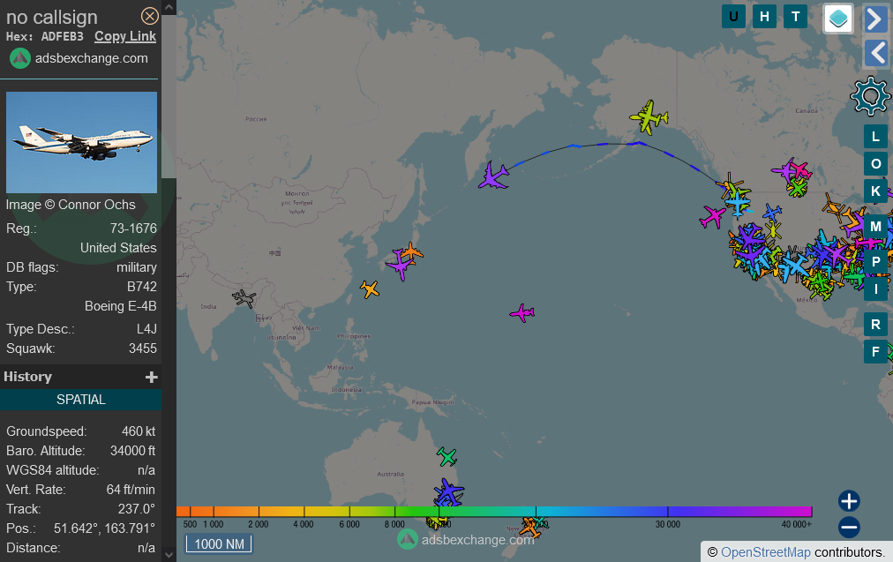Click the R button on map
This screenshot has width=893, height=562.
tap(876, 325)
